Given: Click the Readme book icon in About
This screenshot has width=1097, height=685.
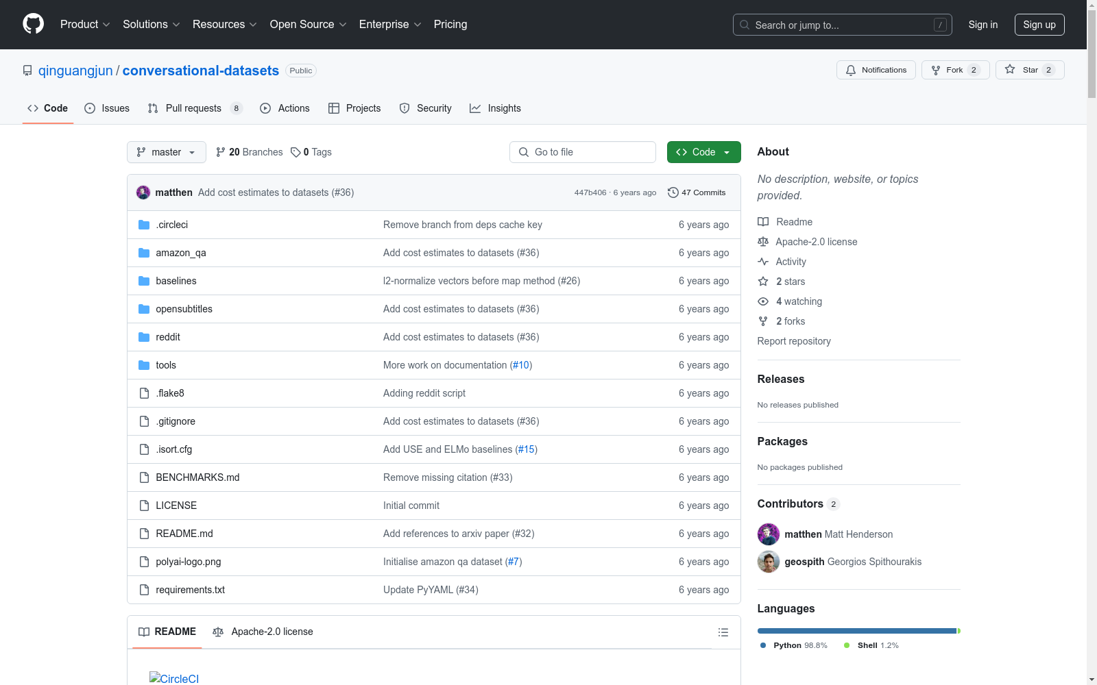Looking at the screenshot, I should [763, 222].
